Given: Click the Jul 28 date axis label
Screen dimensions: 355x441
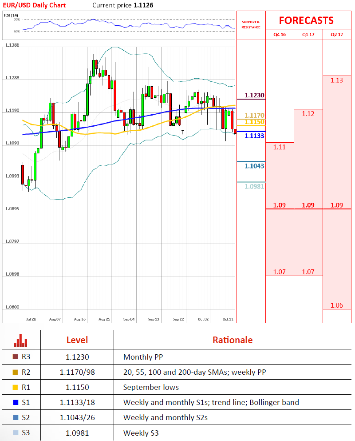Looking at the screenshot, I should (x=31, y=319).
